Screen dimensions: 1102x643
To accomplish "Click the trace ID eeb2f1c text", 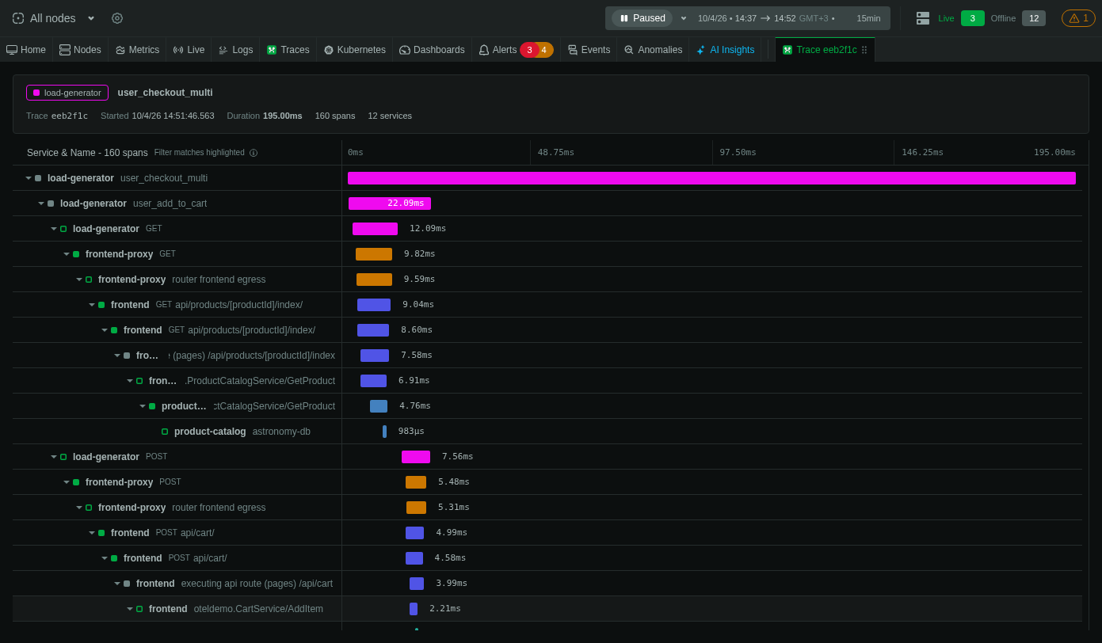I will 70,116.
